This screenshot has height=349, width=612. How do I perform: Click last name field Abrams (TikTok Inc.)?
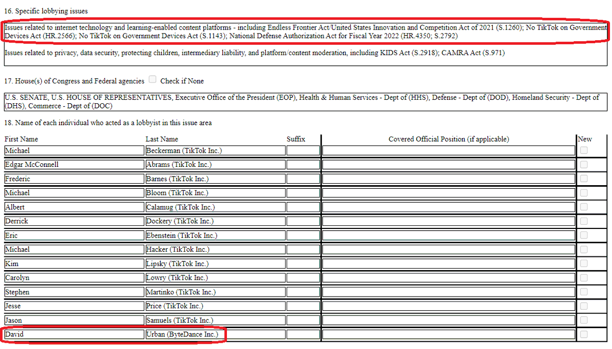[215, 165]
